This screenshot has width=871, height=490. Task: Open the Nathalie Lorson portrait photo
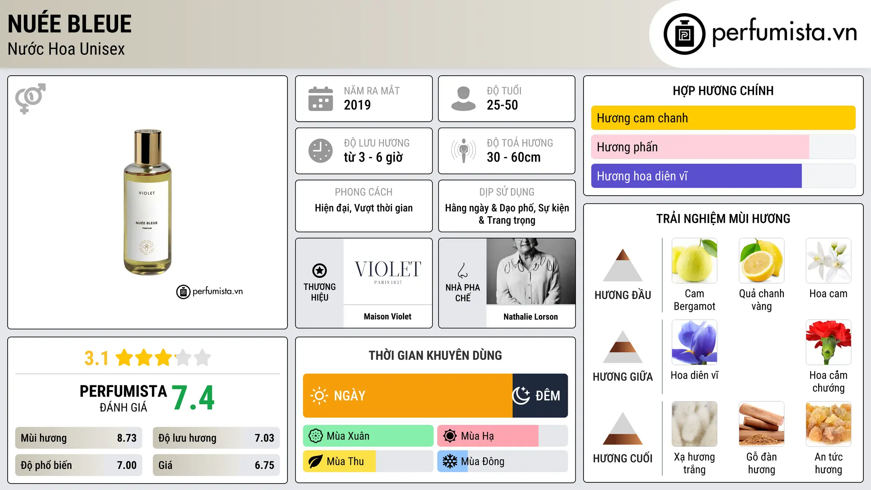click(x=531, y=271)
